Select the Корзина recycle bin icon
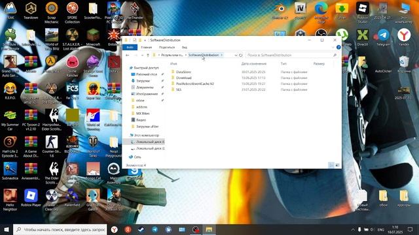419x235 pixels. [x=404, y=65]
